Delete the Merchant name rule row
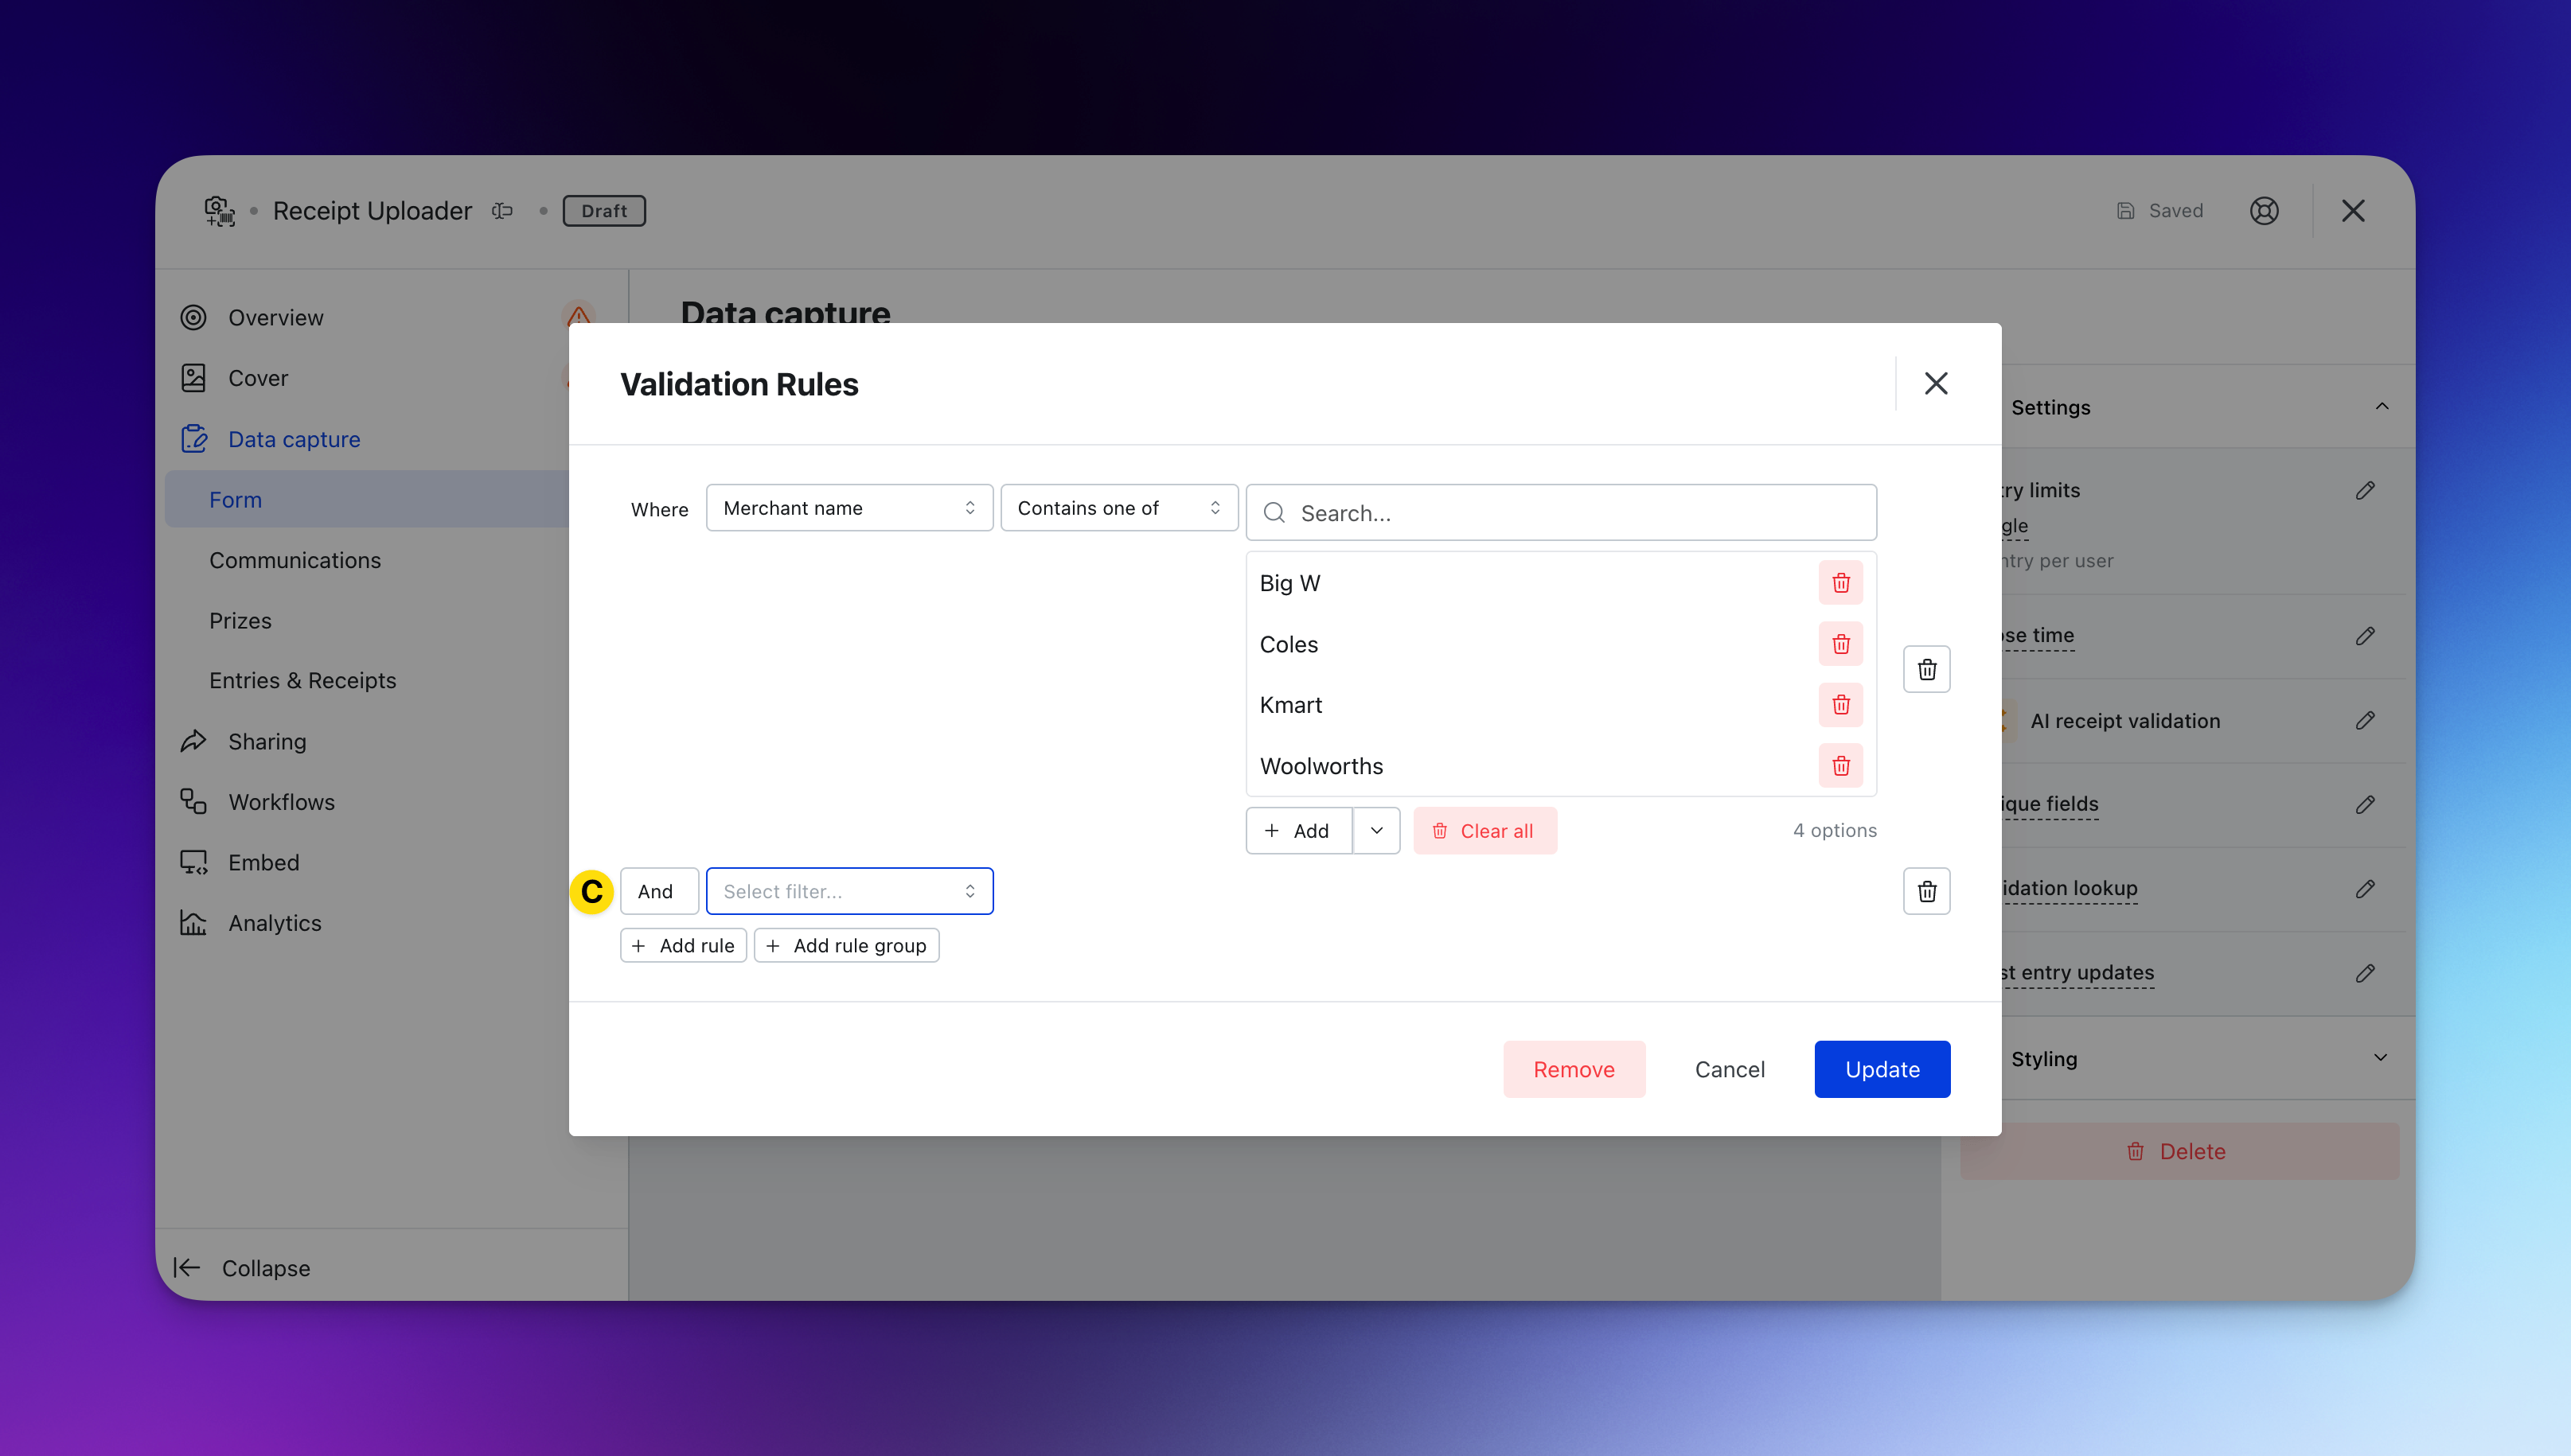Screen dimensions: 2571x1456 click(1925, 669)
